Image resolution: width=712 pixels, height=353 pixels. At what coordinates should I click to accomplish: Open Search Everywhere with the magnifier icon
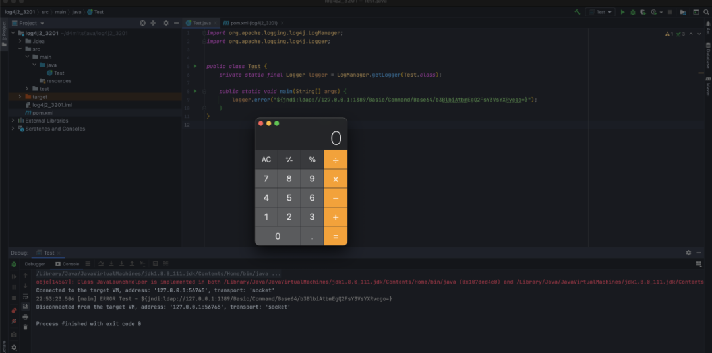coord(706,12)
